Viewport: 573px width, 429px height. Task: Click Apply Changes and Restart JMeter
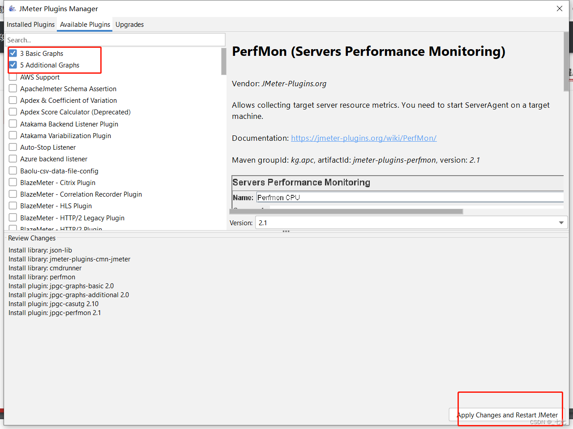point(507,415)
